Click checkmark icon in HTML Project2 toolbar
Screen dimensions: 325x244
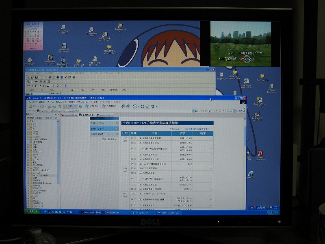point(66,77)
